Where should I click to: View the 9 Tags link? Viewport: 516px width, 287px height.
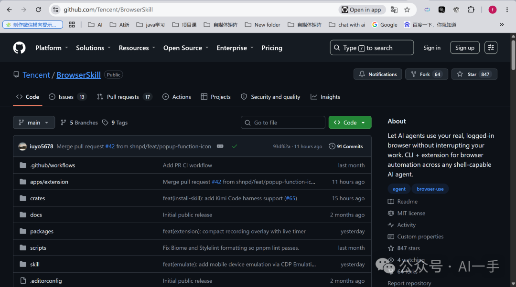click(x=115, y=123)
